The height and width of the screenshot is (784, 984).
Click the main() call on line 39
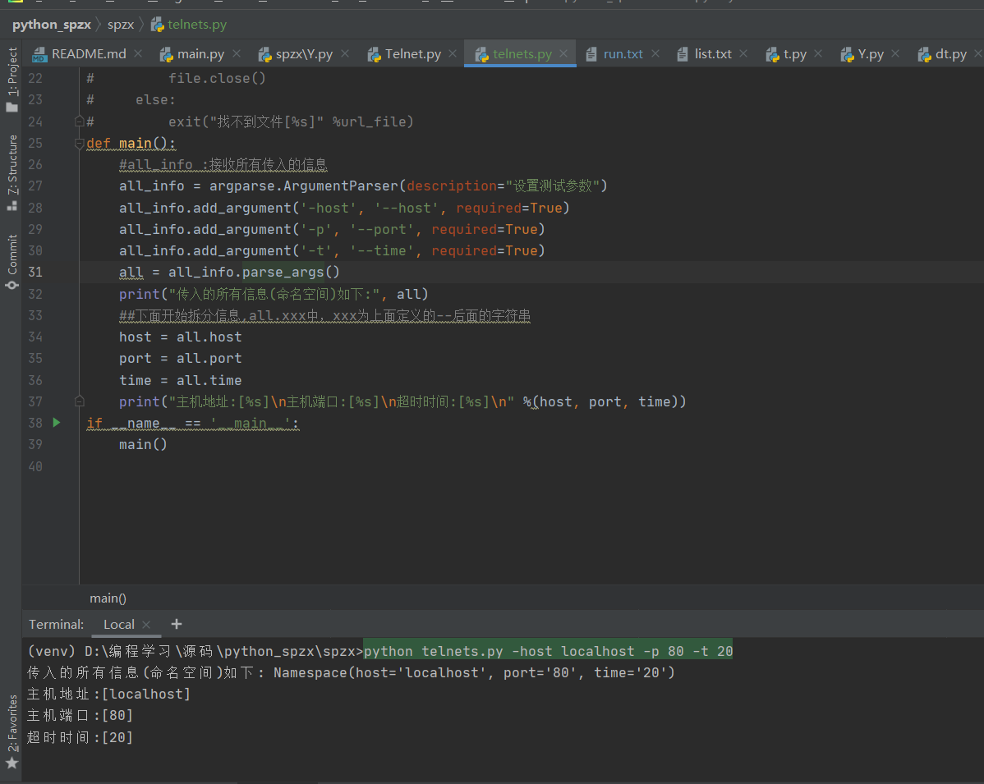click(143, 445)
